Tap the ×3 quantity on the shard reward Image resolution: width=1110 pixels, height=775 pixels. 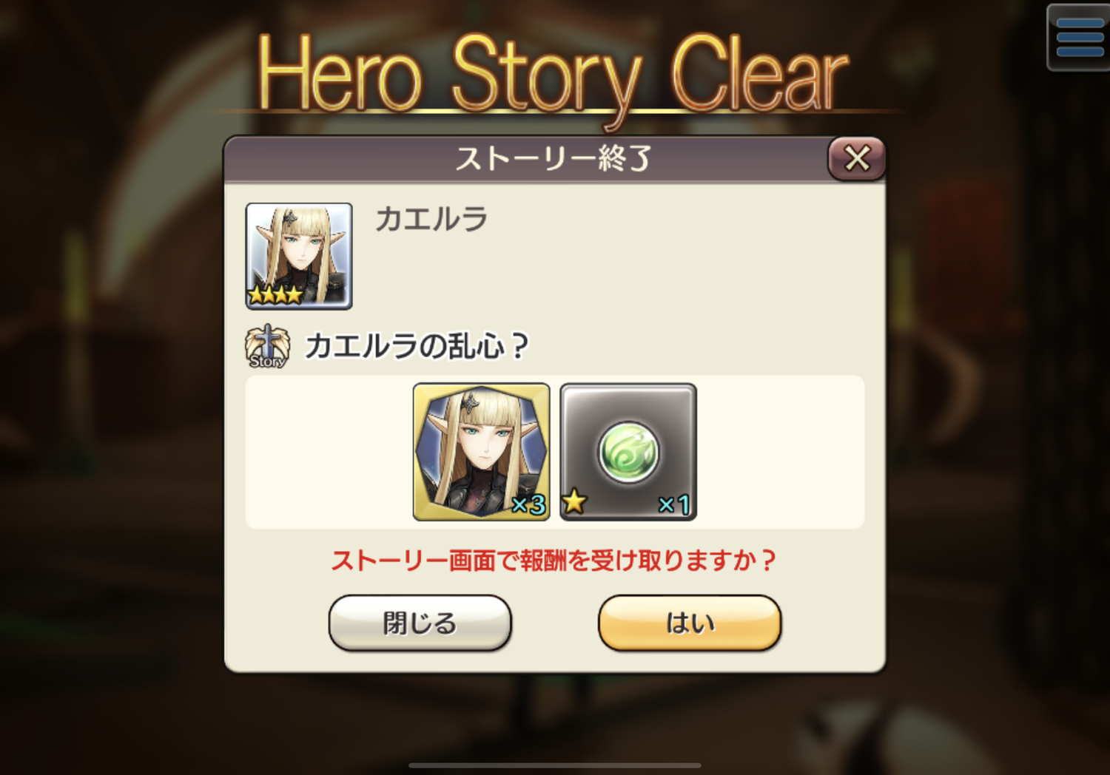pyautogui.click(x=528, y=504)
